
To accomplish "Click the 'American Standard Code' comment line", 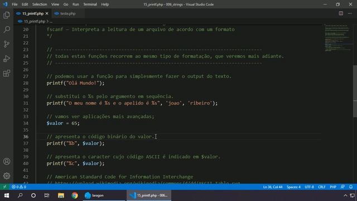I will (x=120, y=177).
